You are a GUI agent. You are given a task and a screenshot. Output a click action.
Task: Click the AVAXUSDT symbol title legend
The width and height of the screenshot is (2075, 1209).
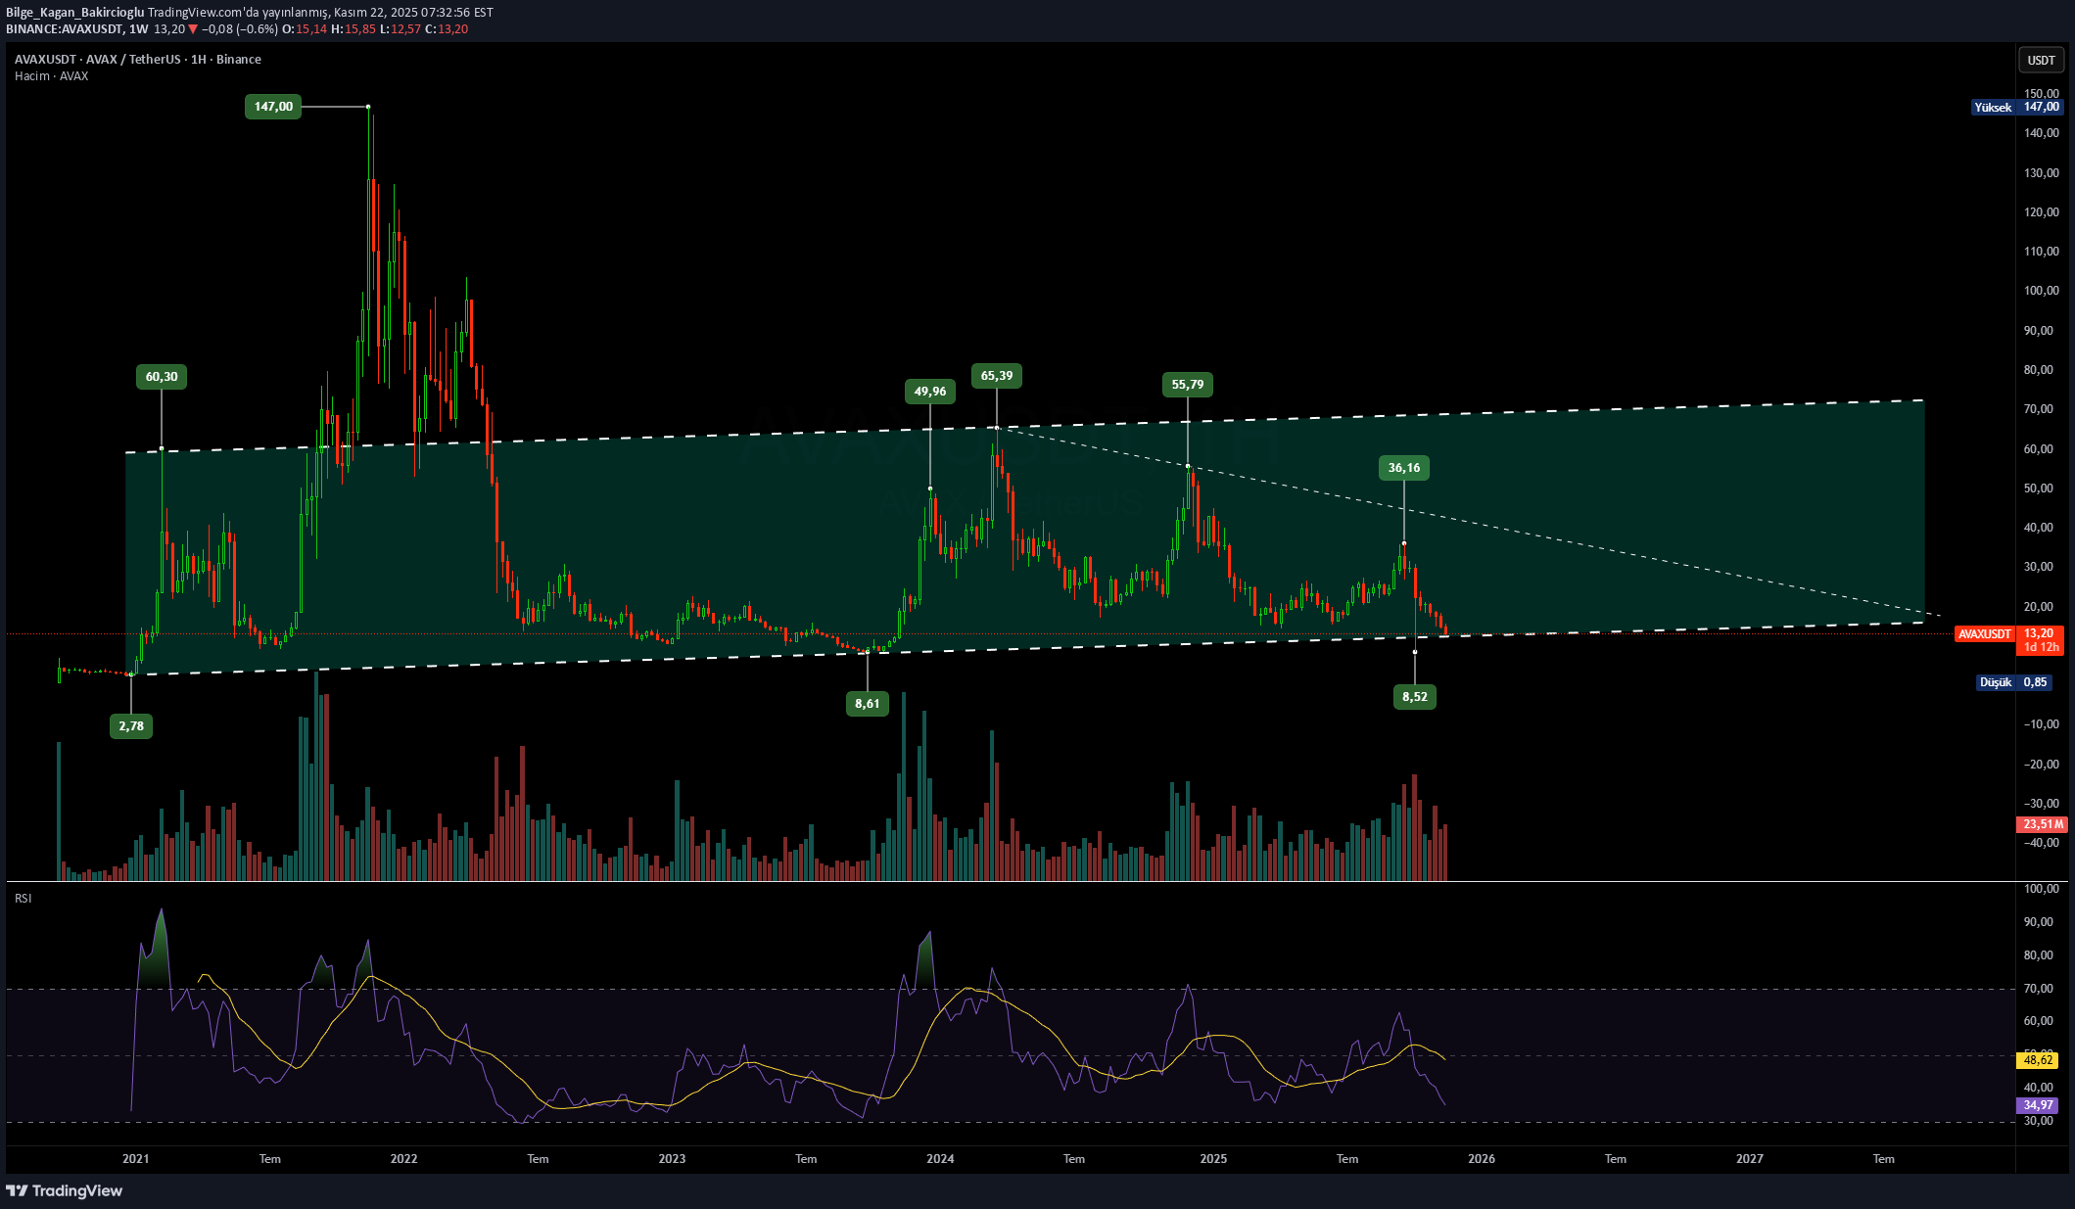point(137,60)
